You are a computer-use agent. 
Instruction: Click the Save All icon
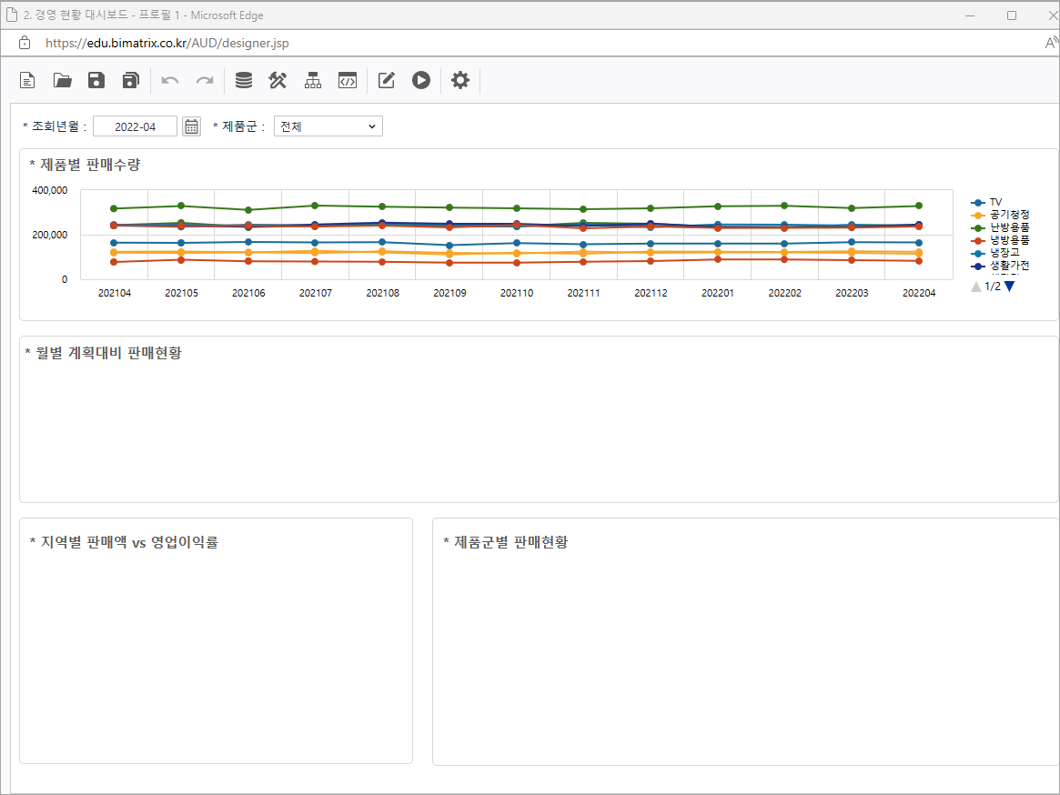click(130, 80)
